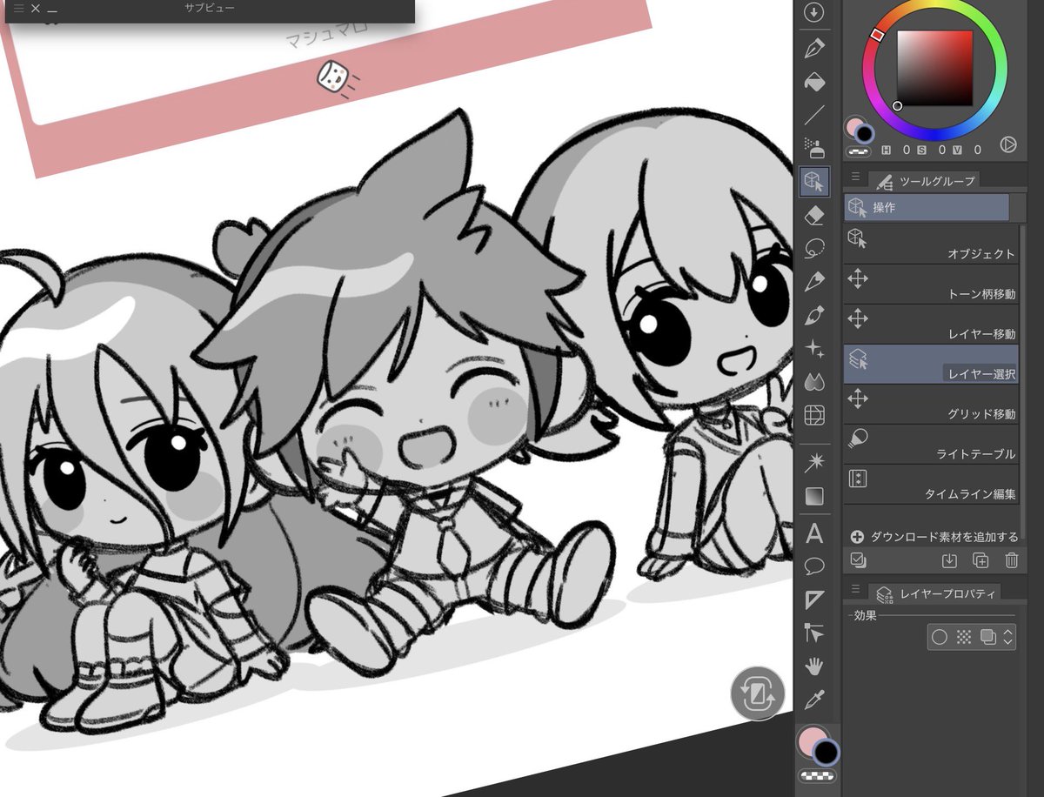The width and height of the screenshot is (1044, 797).
Task: Click the download arrow icon atop tool palette
Action: [814, 12]
